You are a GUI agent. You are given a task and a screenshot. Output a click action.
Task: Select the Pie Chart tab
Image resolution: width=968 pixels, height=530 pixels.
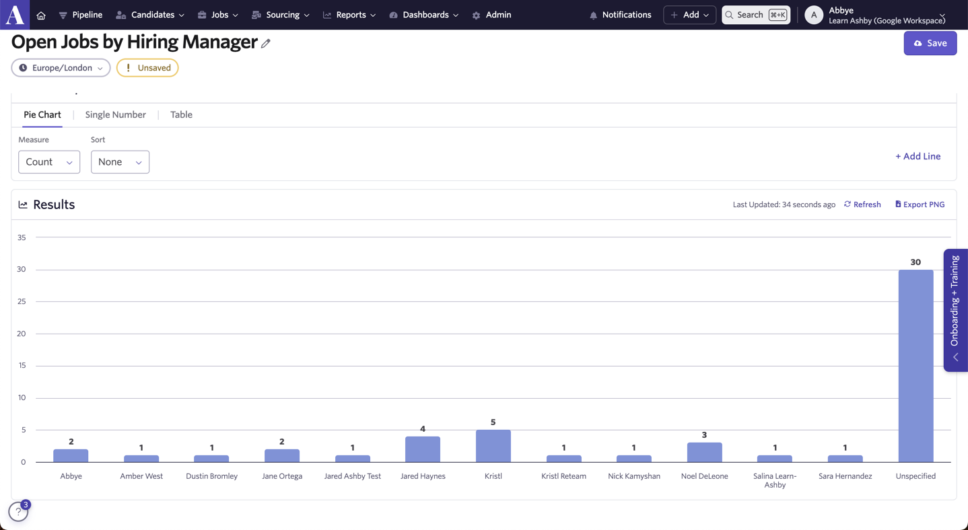(x=42, y=115)
